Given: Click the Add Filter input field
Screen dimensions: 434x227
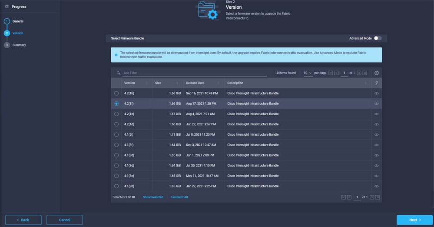Looking at the screenshot, I should (x=195, y=73).
